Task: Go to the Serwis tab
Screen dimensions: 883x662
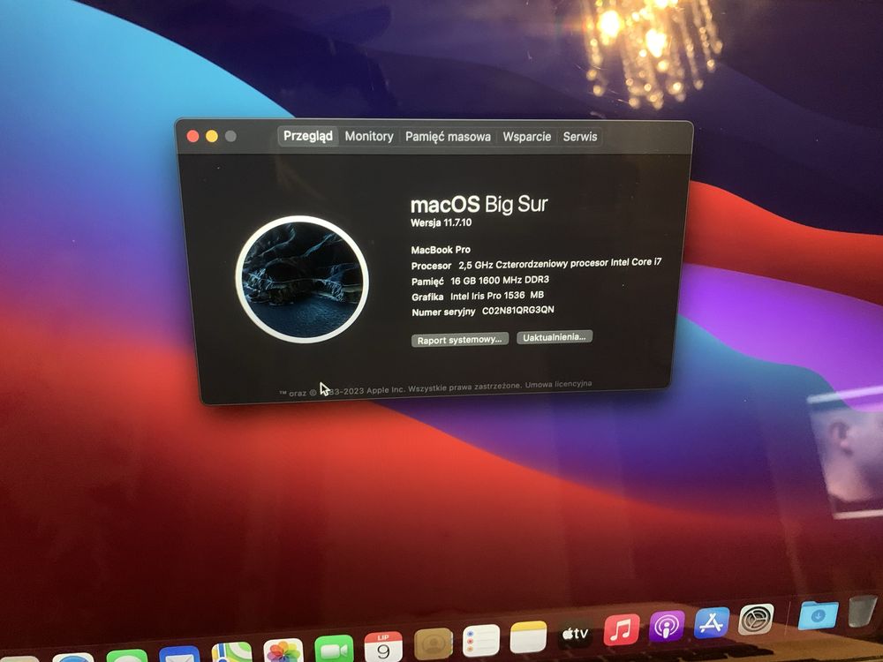Action: click(x=580, y=137)
